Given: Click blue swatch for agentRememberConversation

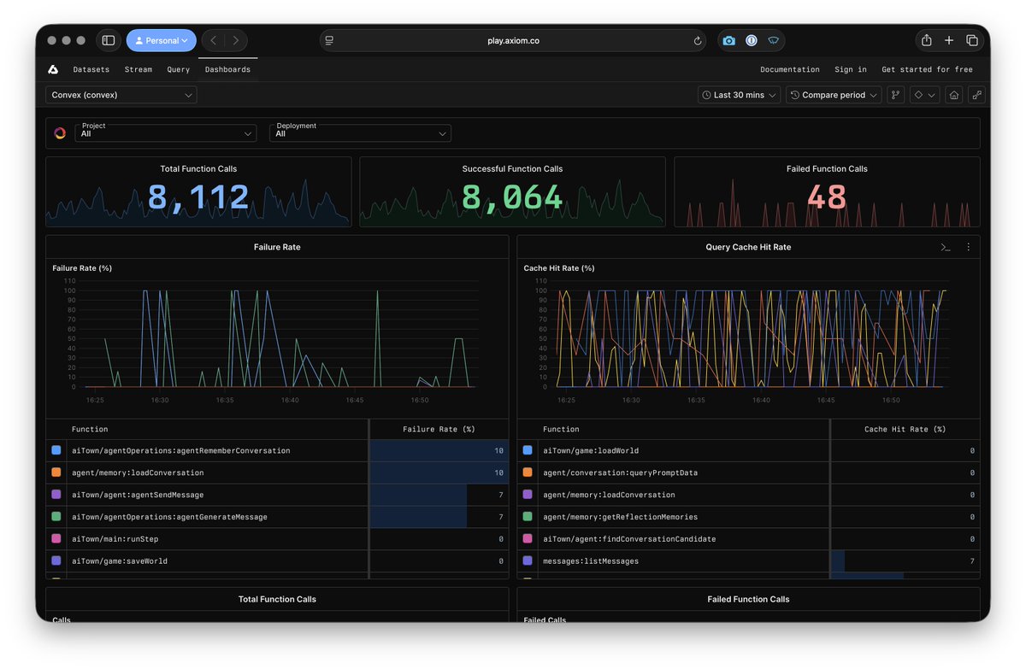Looking at the screenshot, I should tap(56, 450).
